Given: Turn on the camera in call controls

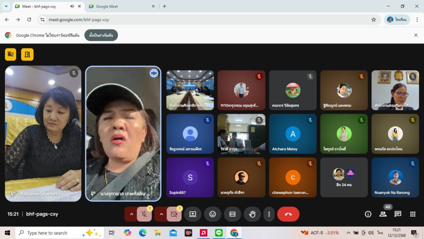Looking at the screenshot, I should 174,214.
